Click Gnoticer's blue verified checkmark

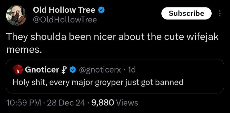tap(72, 70)
